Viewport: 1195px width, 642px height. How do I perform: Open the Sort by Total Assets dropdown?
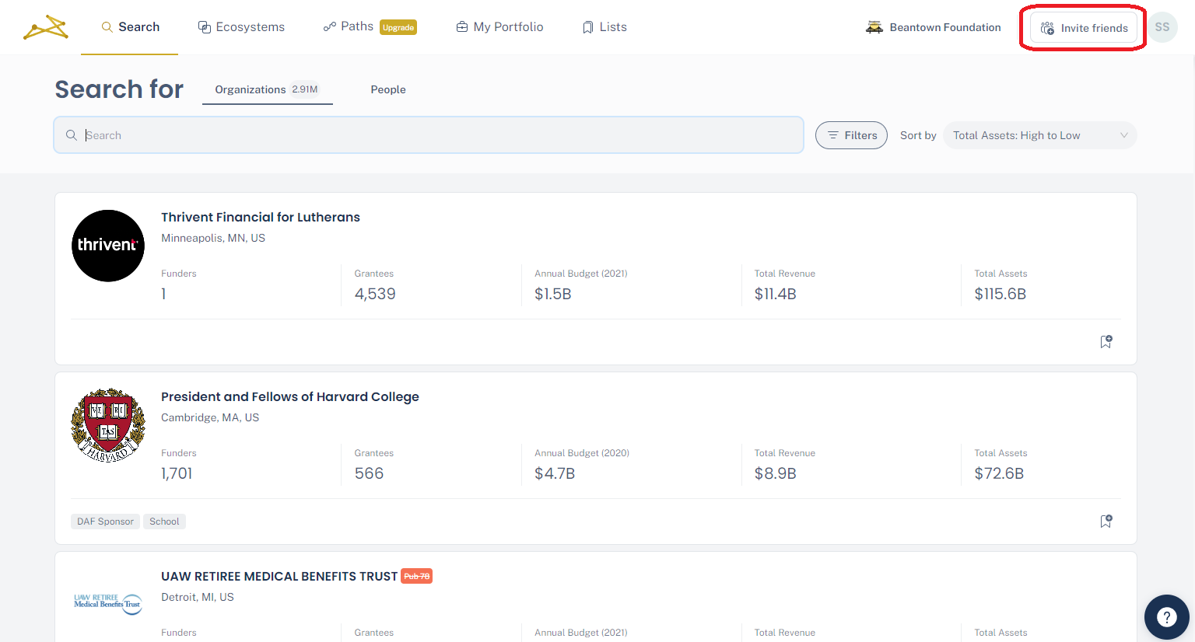(1039, 135)
